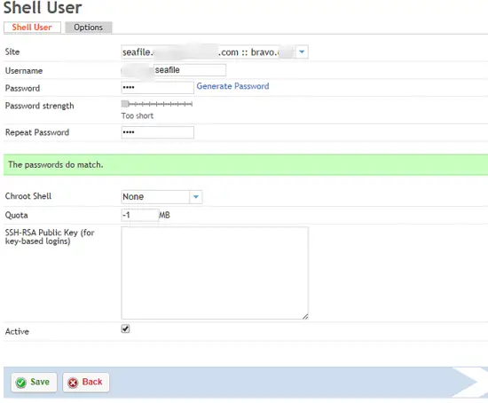Switch to the Options tab
Screen dimensions: 488x403
[x=89, y=28]
